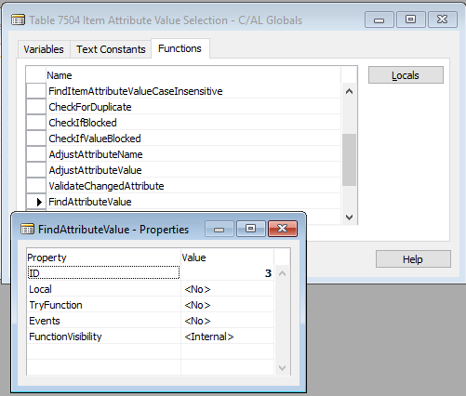Click Properties list scroll up arrow
Screen dimensions: 466x396
click(282, 273)
